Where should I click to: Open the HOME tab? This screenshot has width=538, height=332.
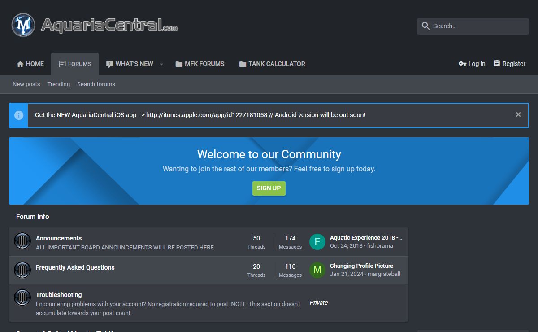click(30, 64)
